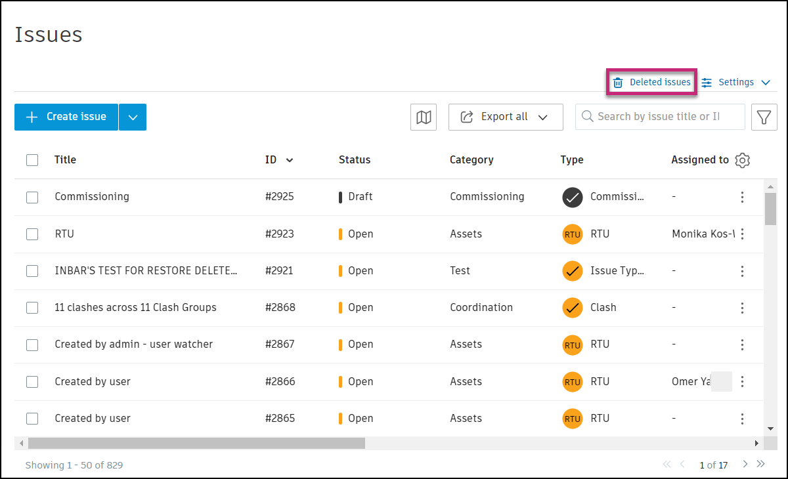
Task: Click the horizontal scrollbar thumb
Action: (196, 444)
